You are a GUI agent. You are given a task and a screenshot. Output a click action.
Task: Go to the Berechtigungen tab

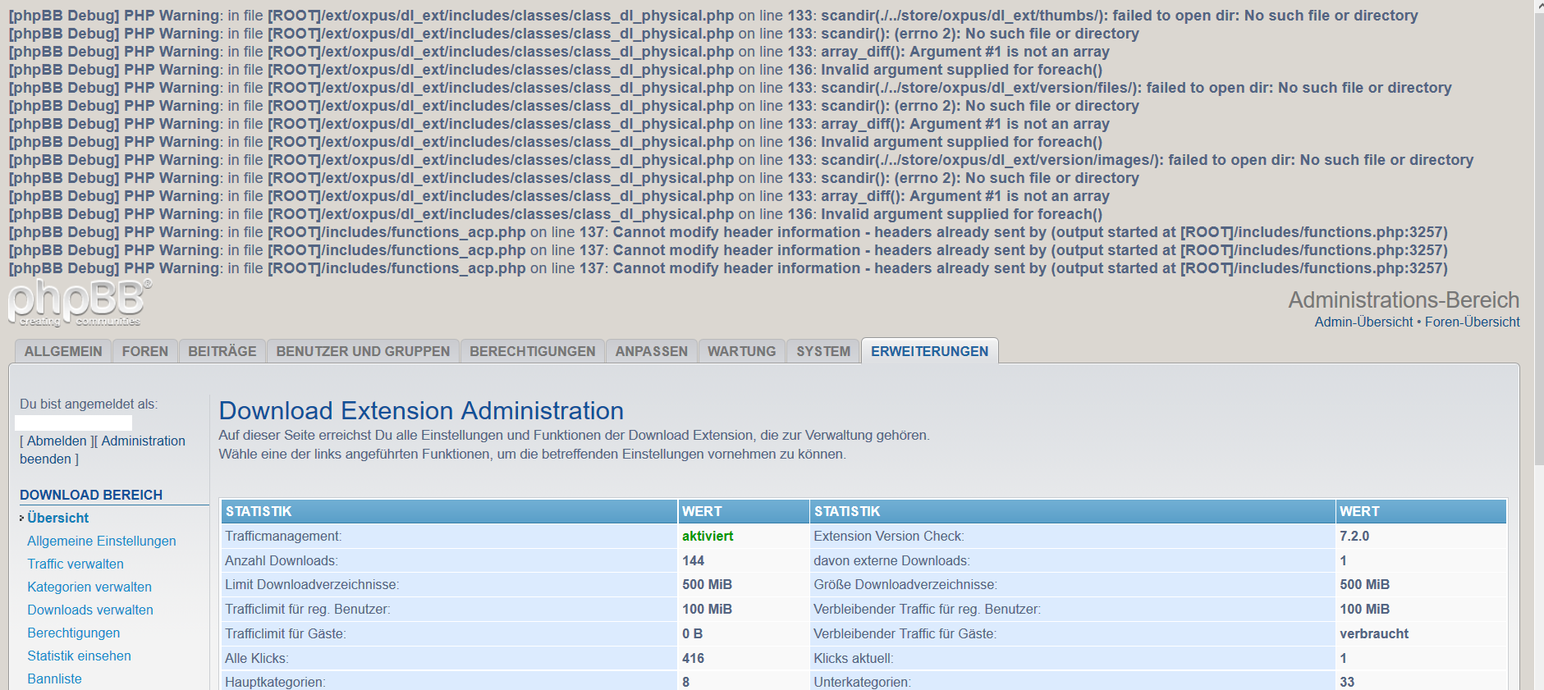[533, 351]
